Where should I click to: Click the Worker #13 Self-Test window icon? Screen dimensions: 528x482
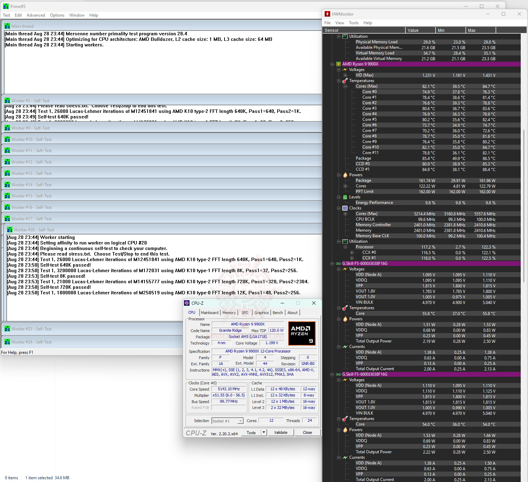[7, 173]
